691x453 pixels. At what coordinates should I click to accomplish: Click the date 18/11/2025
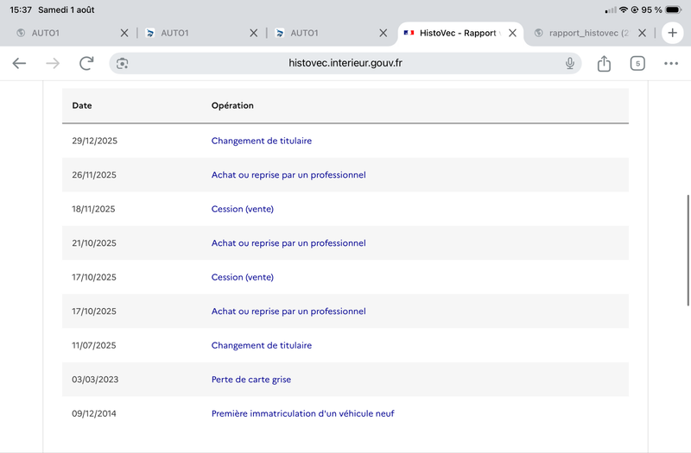93,209
